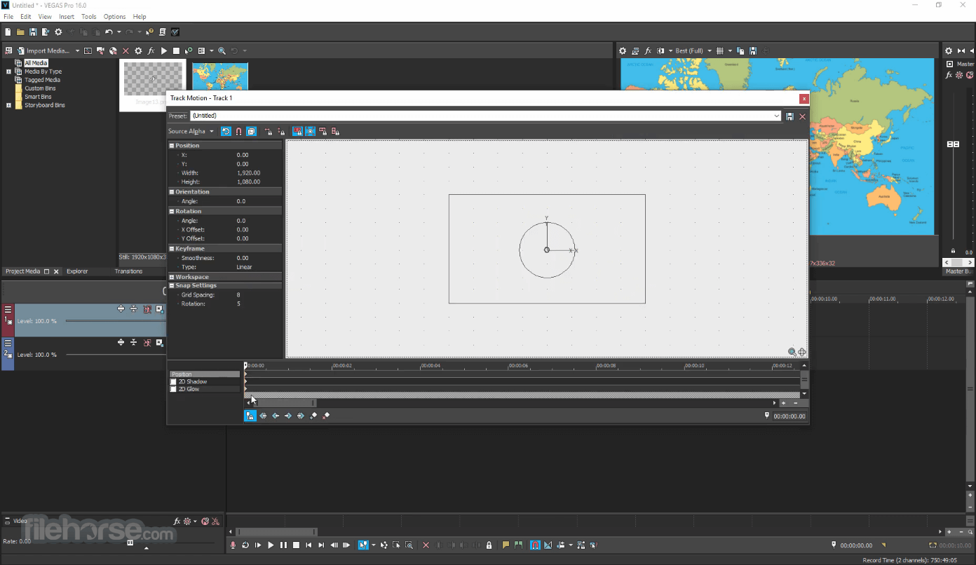Expand the Workspace section
The height and width of the screenshot is (565, 976).
point(172,277)
